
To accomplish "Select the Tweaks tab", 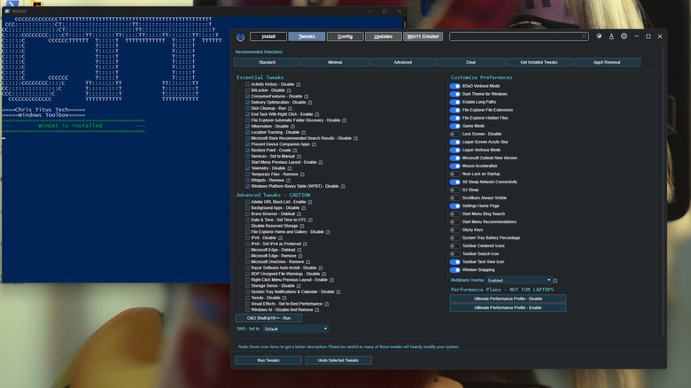I will tap(307, 36).
